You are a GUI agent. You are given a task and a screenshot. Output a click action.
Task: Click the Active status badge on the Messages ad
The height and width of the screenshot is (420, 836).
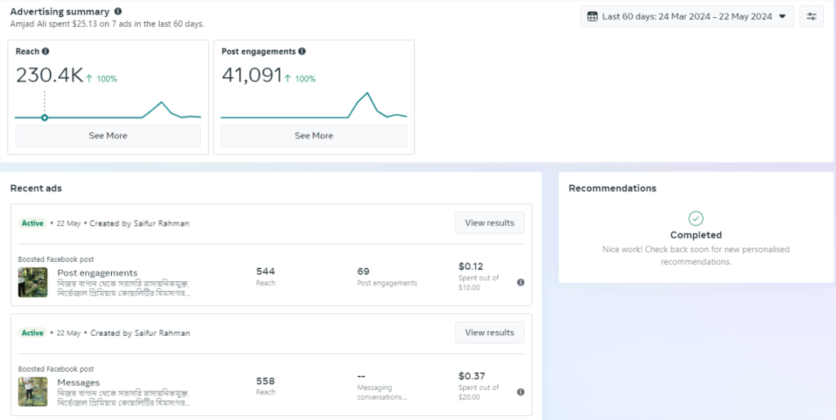point(33,333)
